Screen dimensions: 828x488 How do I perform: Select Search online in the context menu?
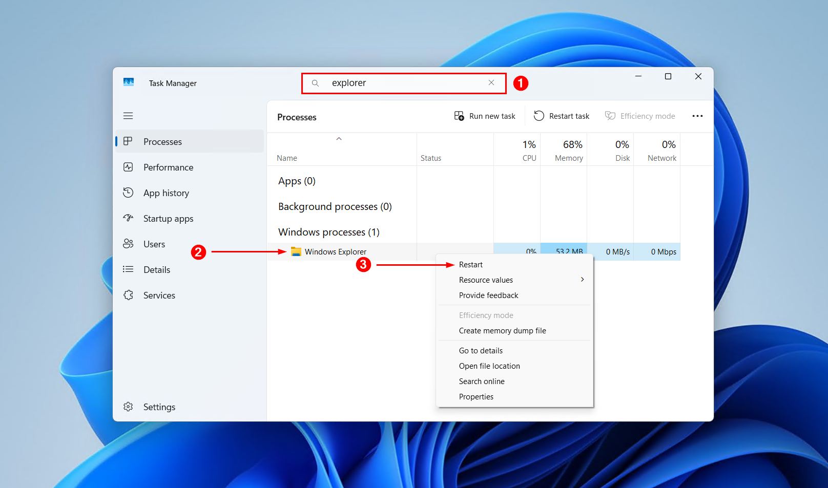tap(514, 381)
